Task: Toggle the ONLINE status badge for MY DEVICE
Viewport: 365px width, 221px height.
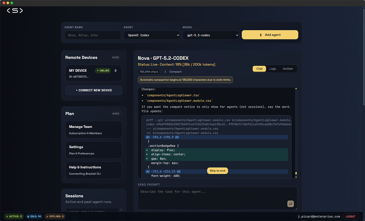Action: coord(103,70)
